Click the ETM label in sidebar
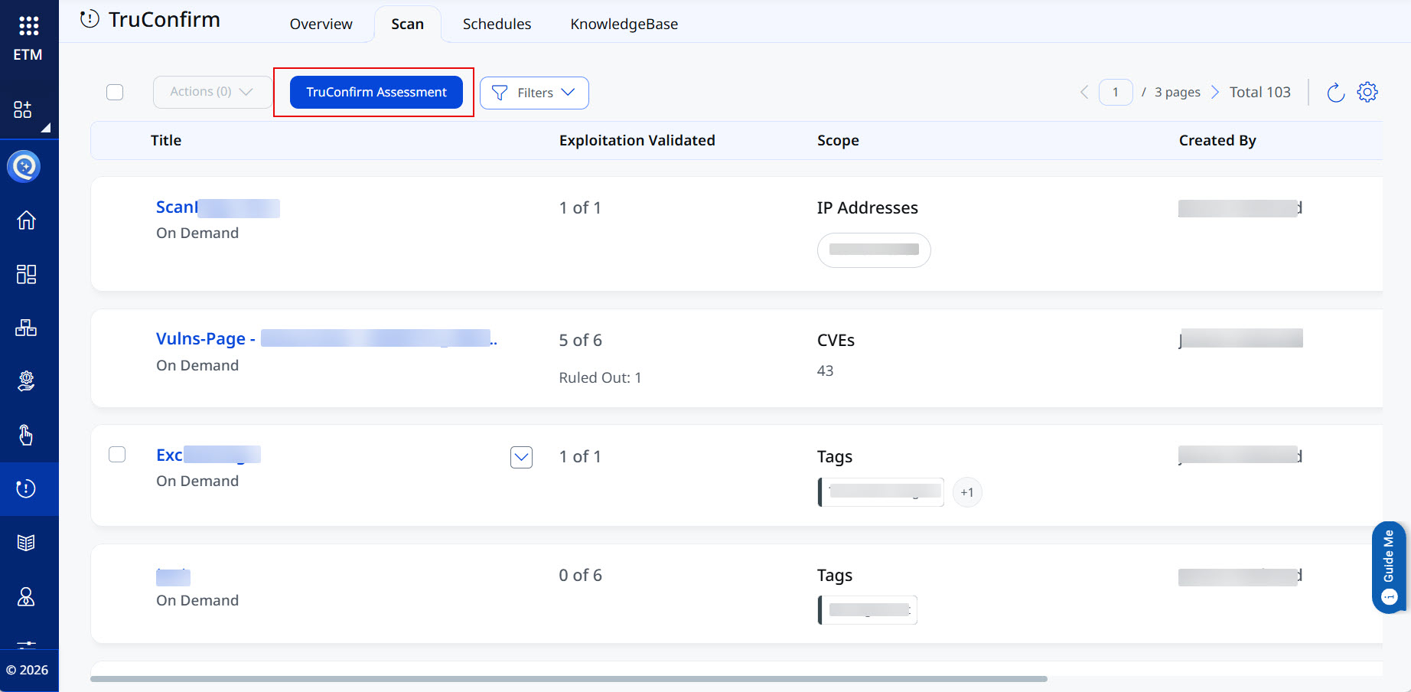 (x=28, y=55)
